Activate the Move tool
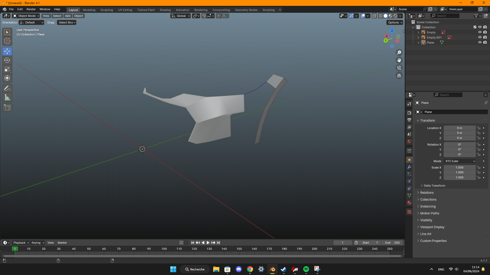Screen dimensions: 490x275 click(x=7, y=51)
